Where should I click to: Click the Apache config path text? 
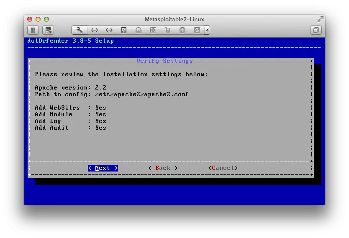click(142, 95)
